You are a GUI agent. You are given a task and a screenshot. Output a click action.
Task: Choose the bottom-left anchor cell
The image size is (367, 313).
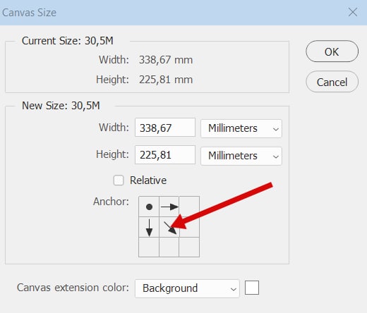pyautogui.click(x=149, y=247)
